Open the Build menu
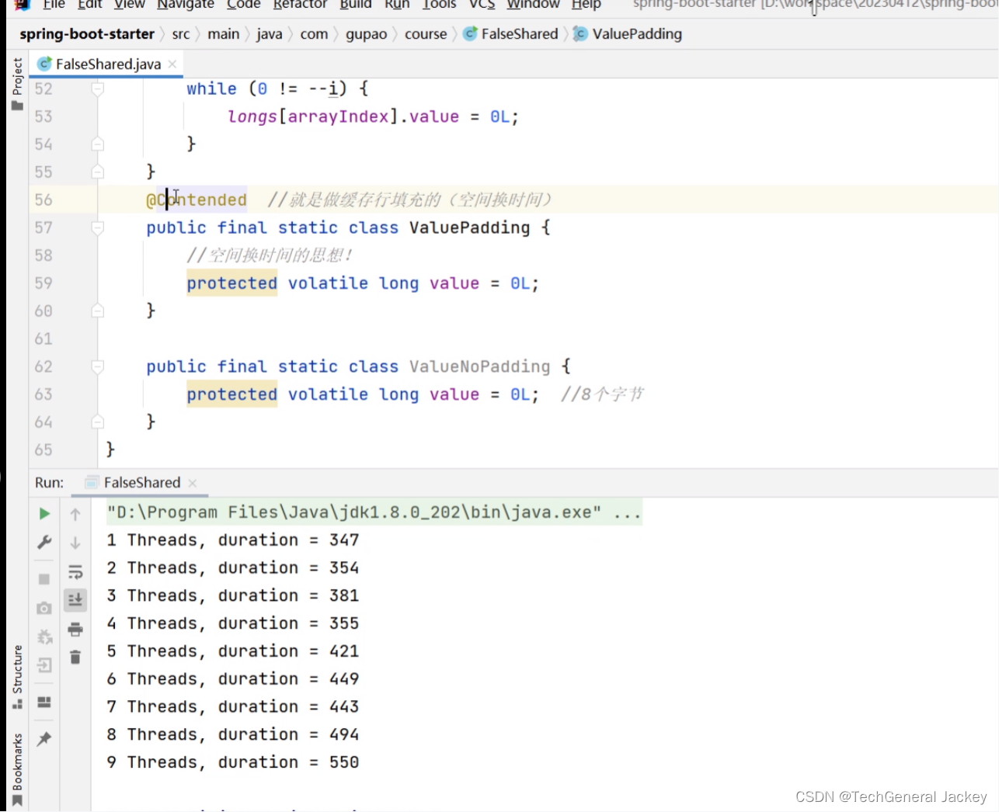The image size is (999, 812). coord(356,5)
